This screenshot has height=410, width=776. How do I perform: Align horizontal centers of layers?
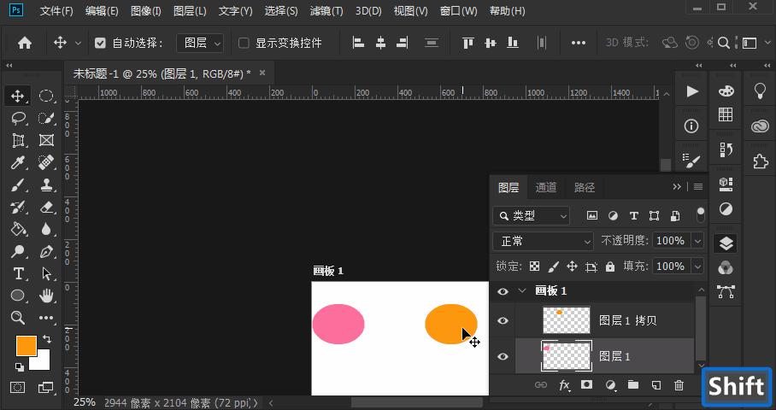[x=380, y=43]
